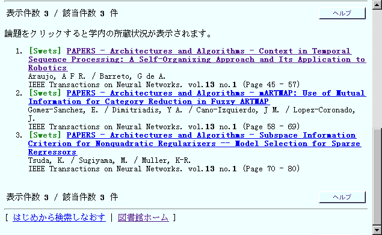The image size is (382, 235).
Task: Click the vertical scrollbar thumb
Action: (377, 177)
